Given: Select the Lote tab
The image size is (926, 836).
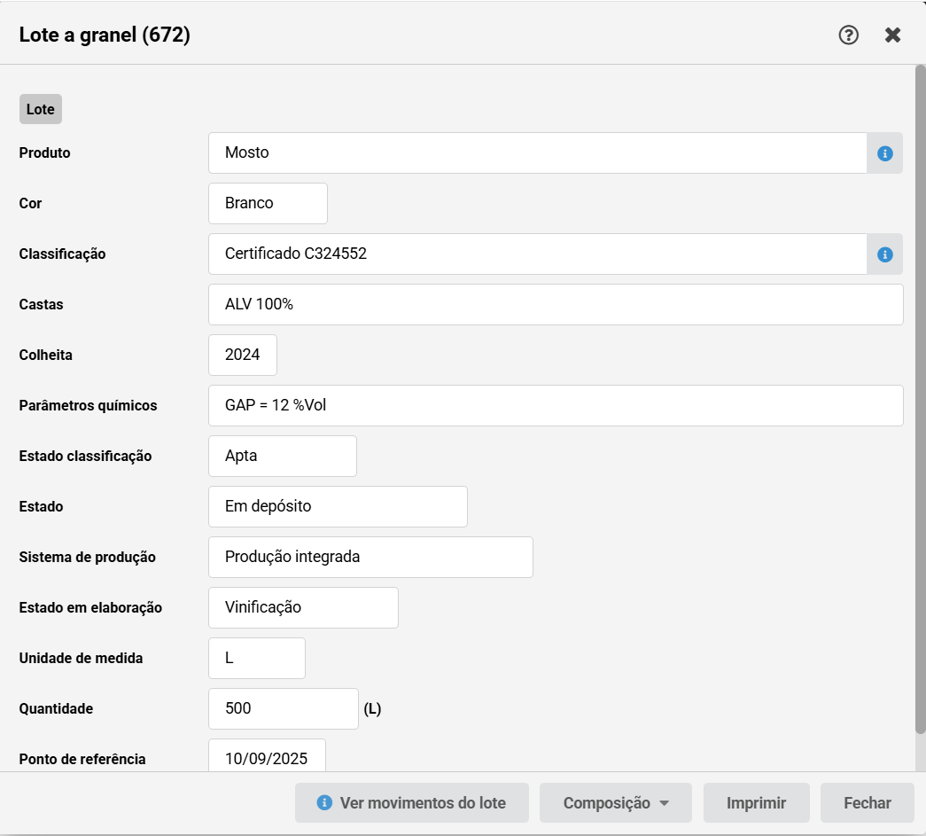Looking at the screenshot, I should click(x=41, y=109).
